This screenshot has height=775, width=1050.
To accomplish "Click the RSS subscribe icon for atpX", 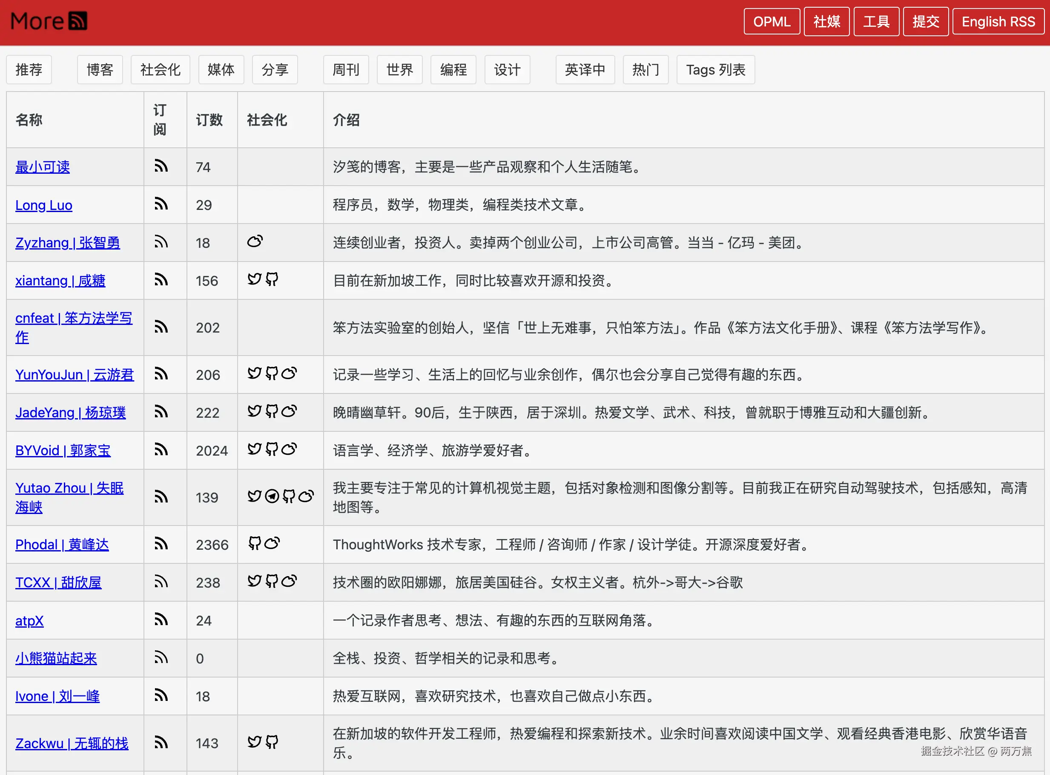I will (x=161, y=620).
